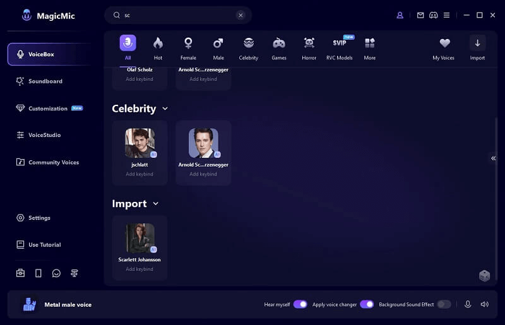Collapse the Celebrity section chevron
The width and height of the screenshot is (505, 325).
pos(165,109)
